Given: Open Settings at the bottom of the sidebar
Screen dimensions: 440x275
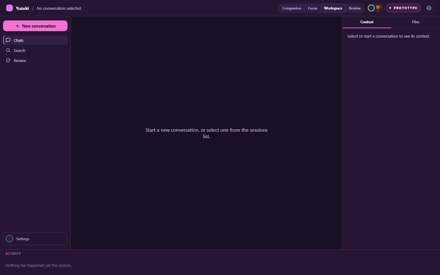Looking at the screenshot, I should click(x=35, y=239).
